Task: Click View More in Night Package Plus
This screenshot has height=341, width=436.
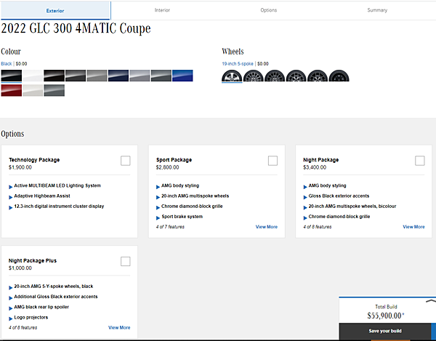Action: (119, 327)
